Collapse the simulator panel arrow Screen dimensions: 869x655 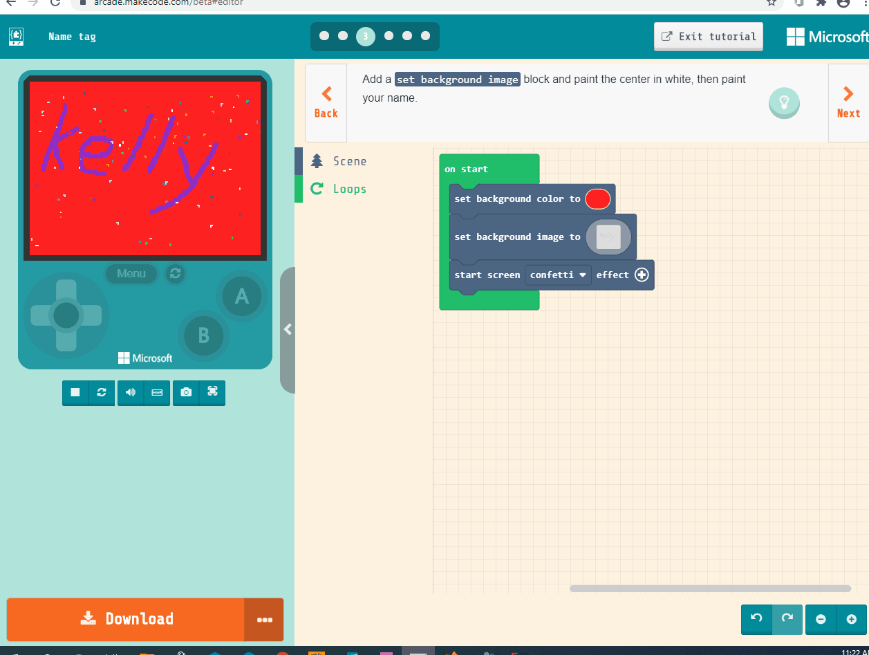[x=288, y=330]
